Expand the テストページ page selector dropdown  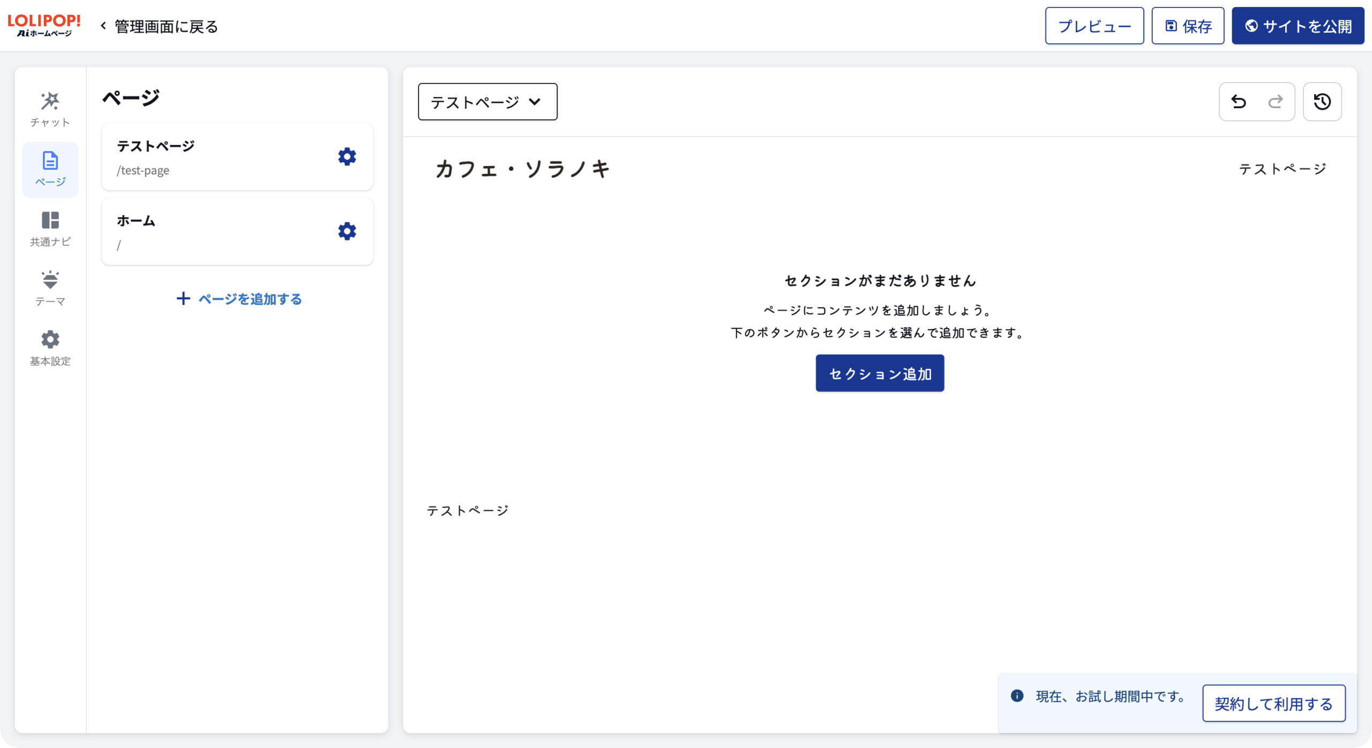(x=487, y=102)
